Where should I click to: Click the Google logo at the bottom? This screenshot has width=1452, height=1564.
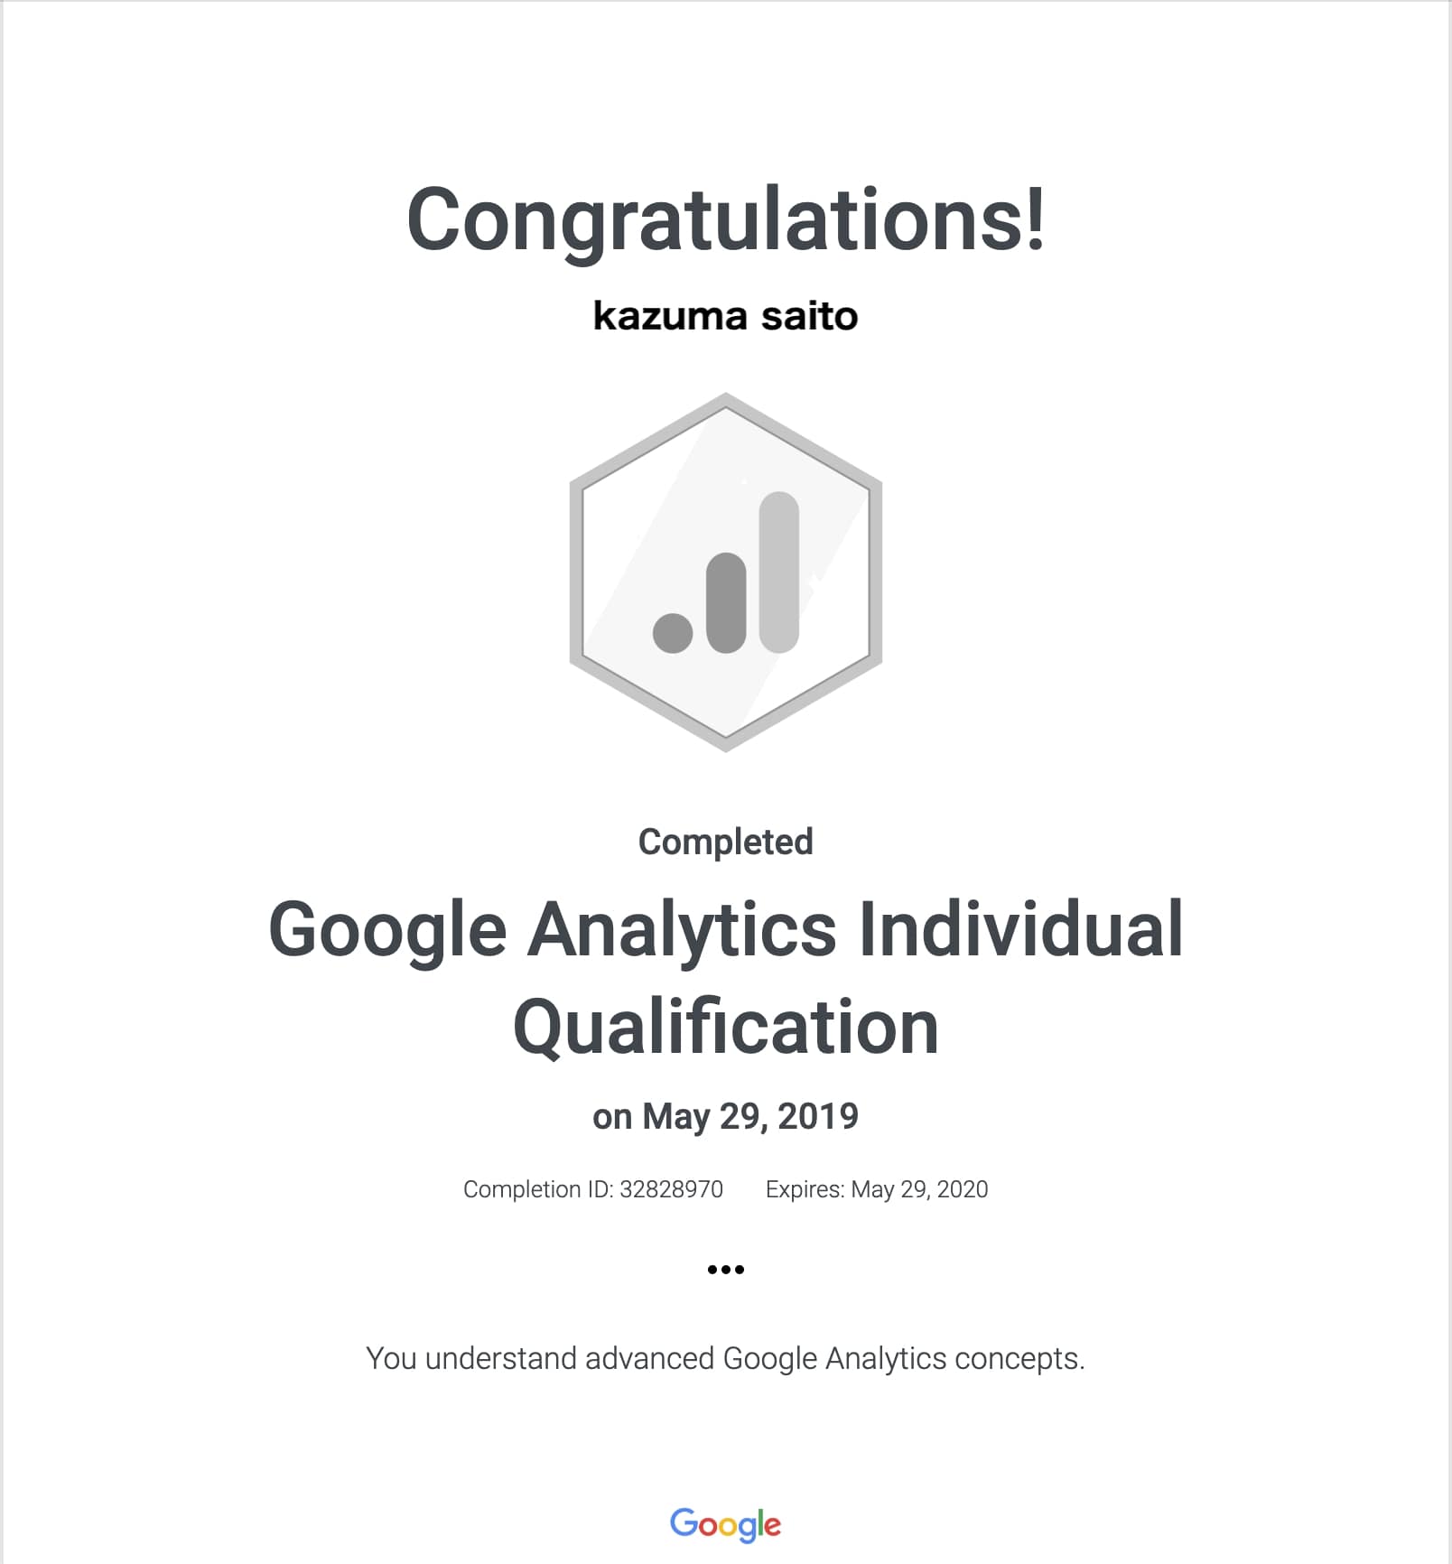725,1524
